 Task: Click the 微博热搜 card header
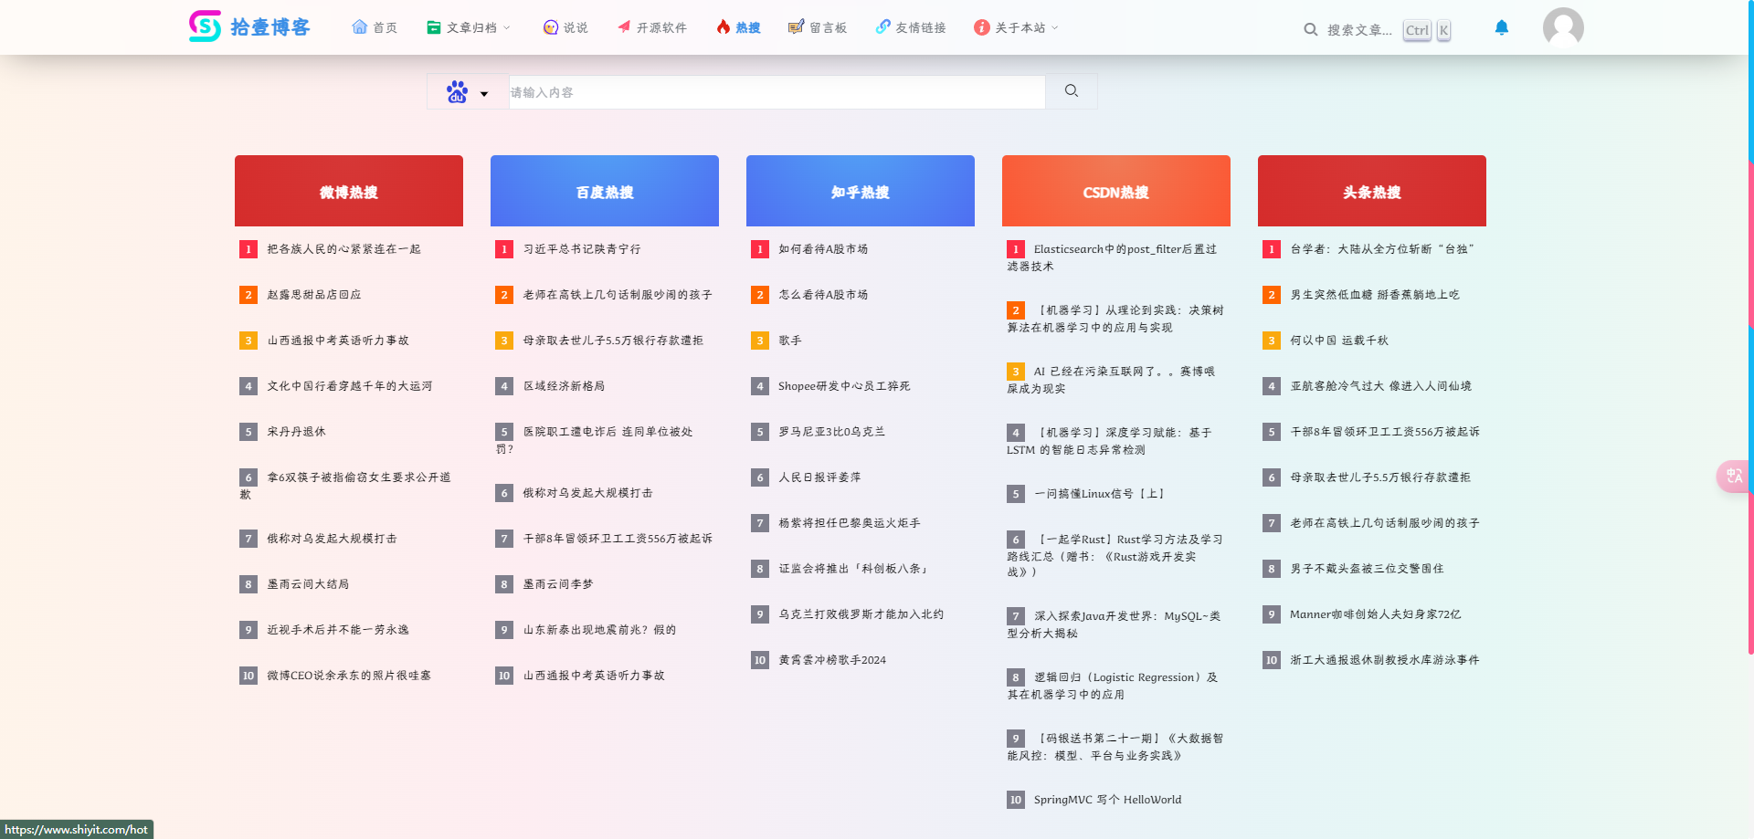349,191
